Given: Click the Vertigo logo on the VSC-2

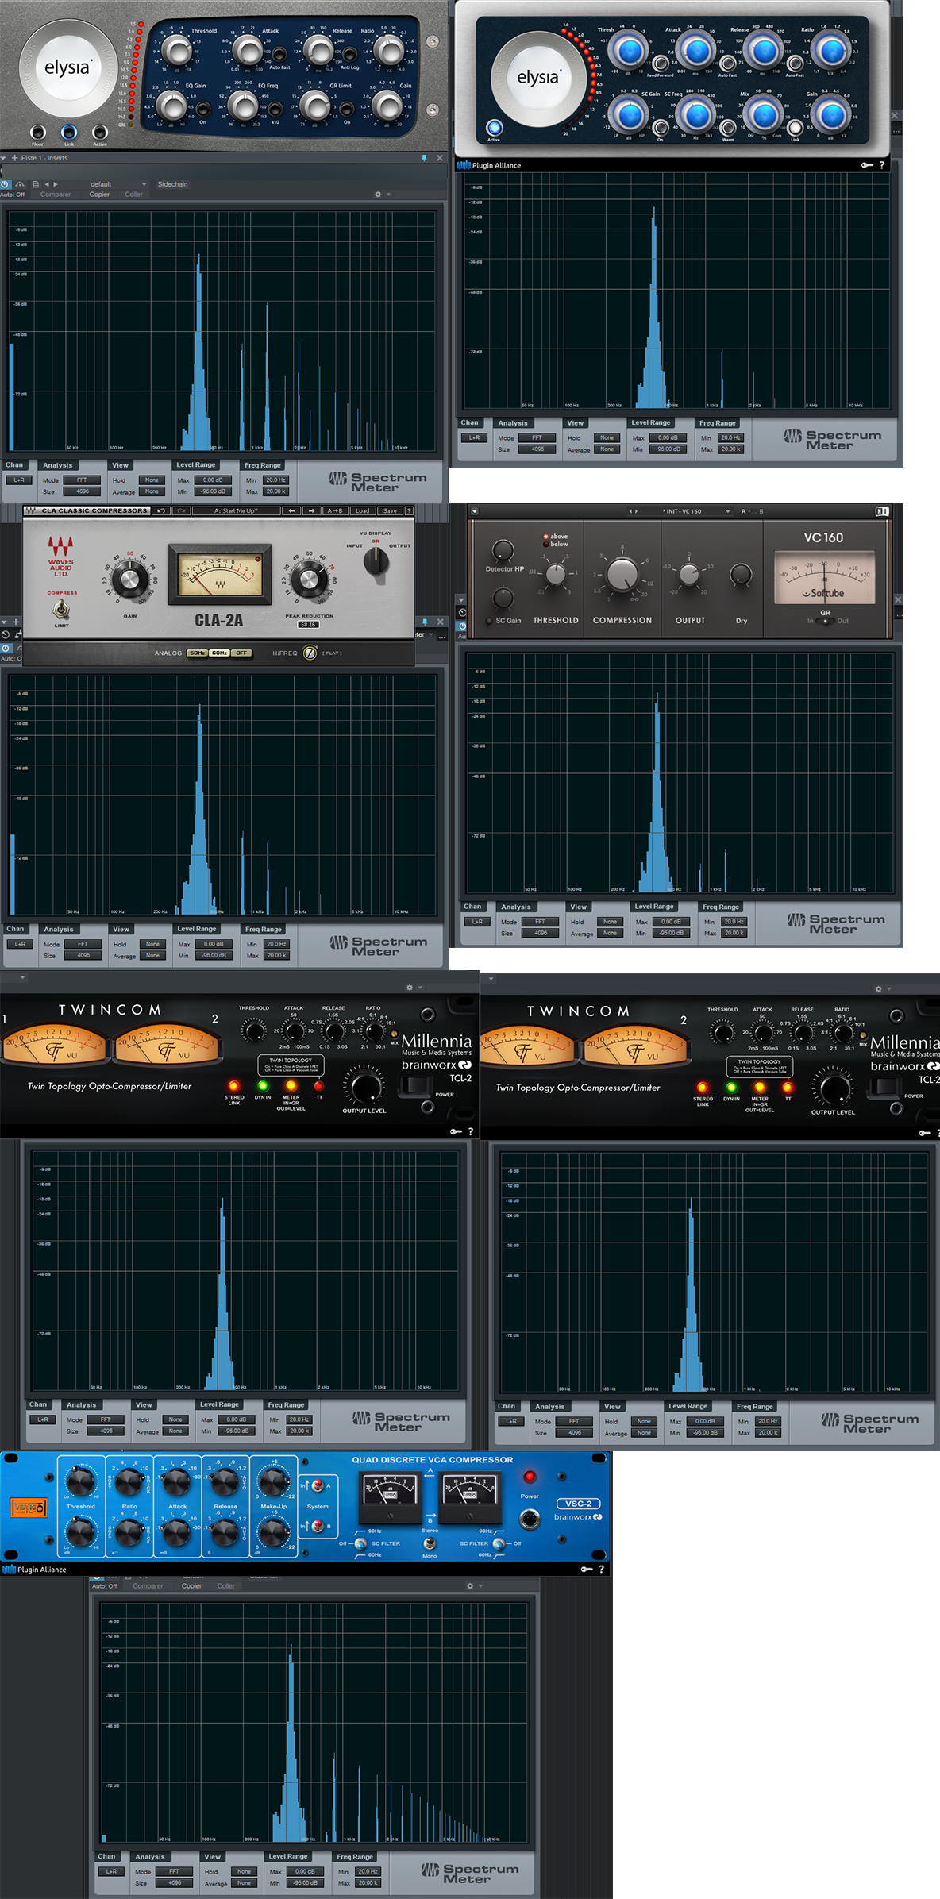Looking at the screenshot, I should (x=28, y=1508).
